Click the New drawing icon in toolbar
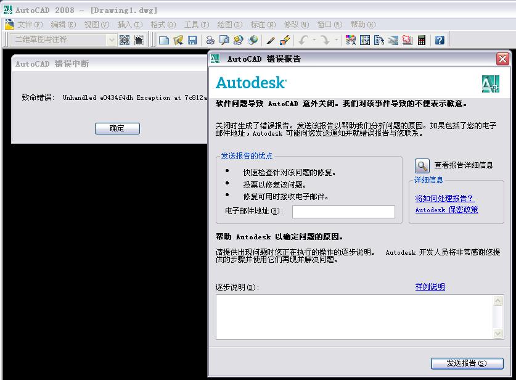The height and width of the screenshot is (380, 516). (164, 40)
